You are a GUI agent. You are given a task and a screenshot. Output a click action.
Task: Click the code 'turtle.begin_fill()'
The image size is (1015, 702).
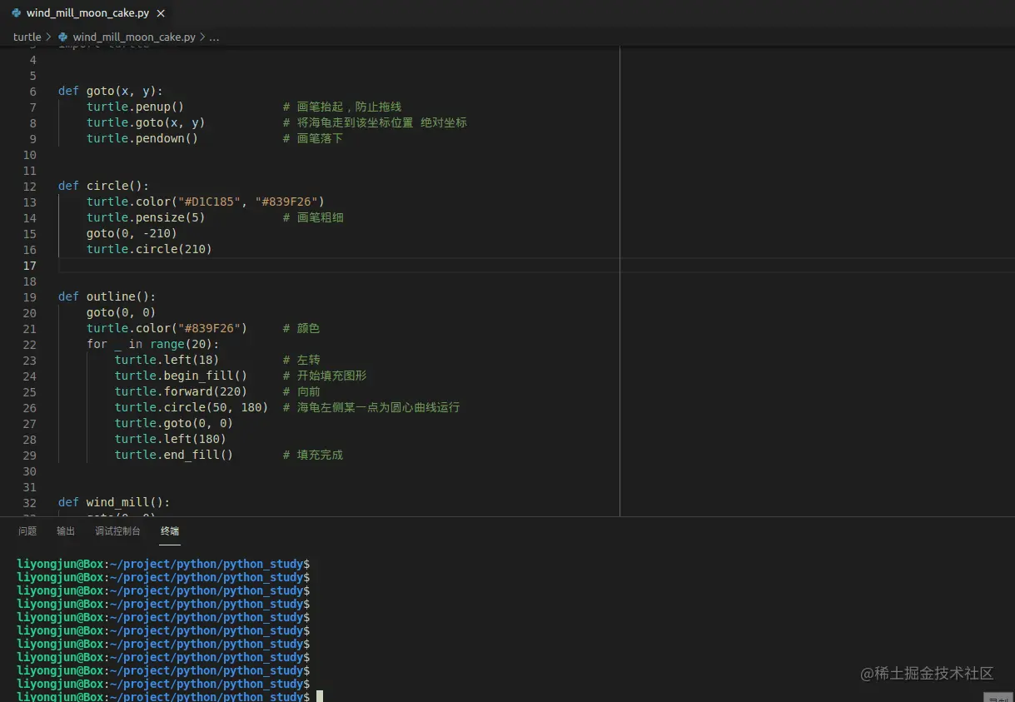pos(181,376)
